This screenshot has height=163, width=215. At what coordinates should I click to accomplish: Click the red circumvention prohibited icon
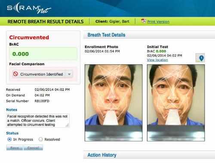click(x=15, y=74)
